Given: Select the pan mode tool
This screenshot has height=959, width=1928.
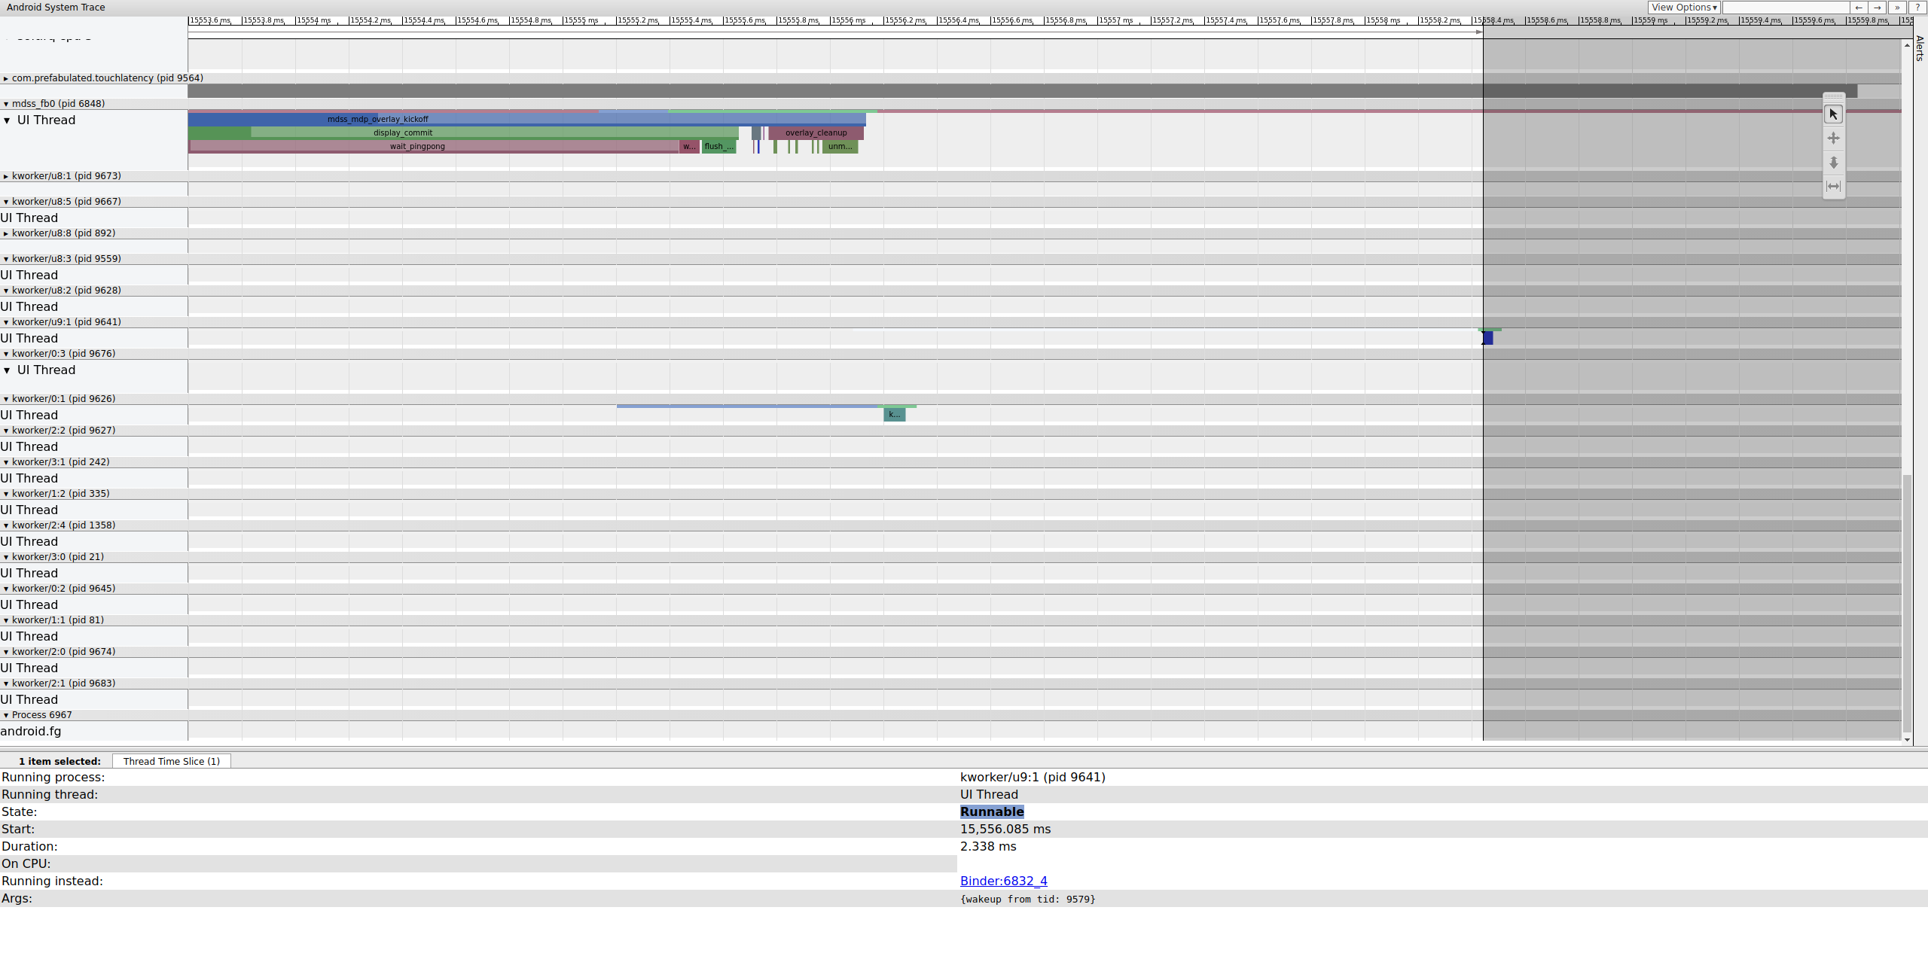Looking at the screenshot, I should 1833,139.
